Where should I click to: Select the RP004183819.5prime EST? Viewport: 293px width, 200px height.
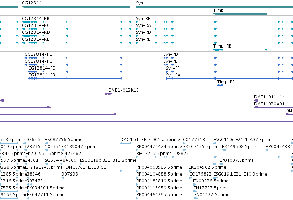pos(159,181)
